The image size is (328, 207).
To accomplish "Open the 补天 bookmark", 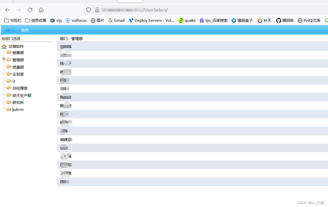I will (x=264, y=21).
